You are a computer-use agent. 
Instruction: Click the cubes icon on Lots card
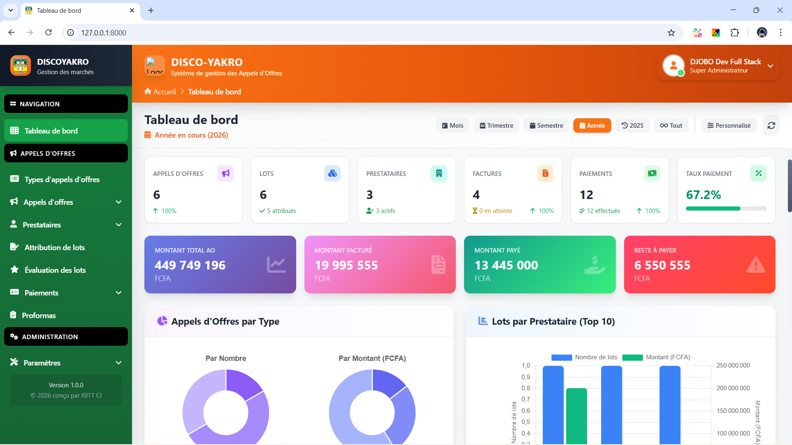332,173
